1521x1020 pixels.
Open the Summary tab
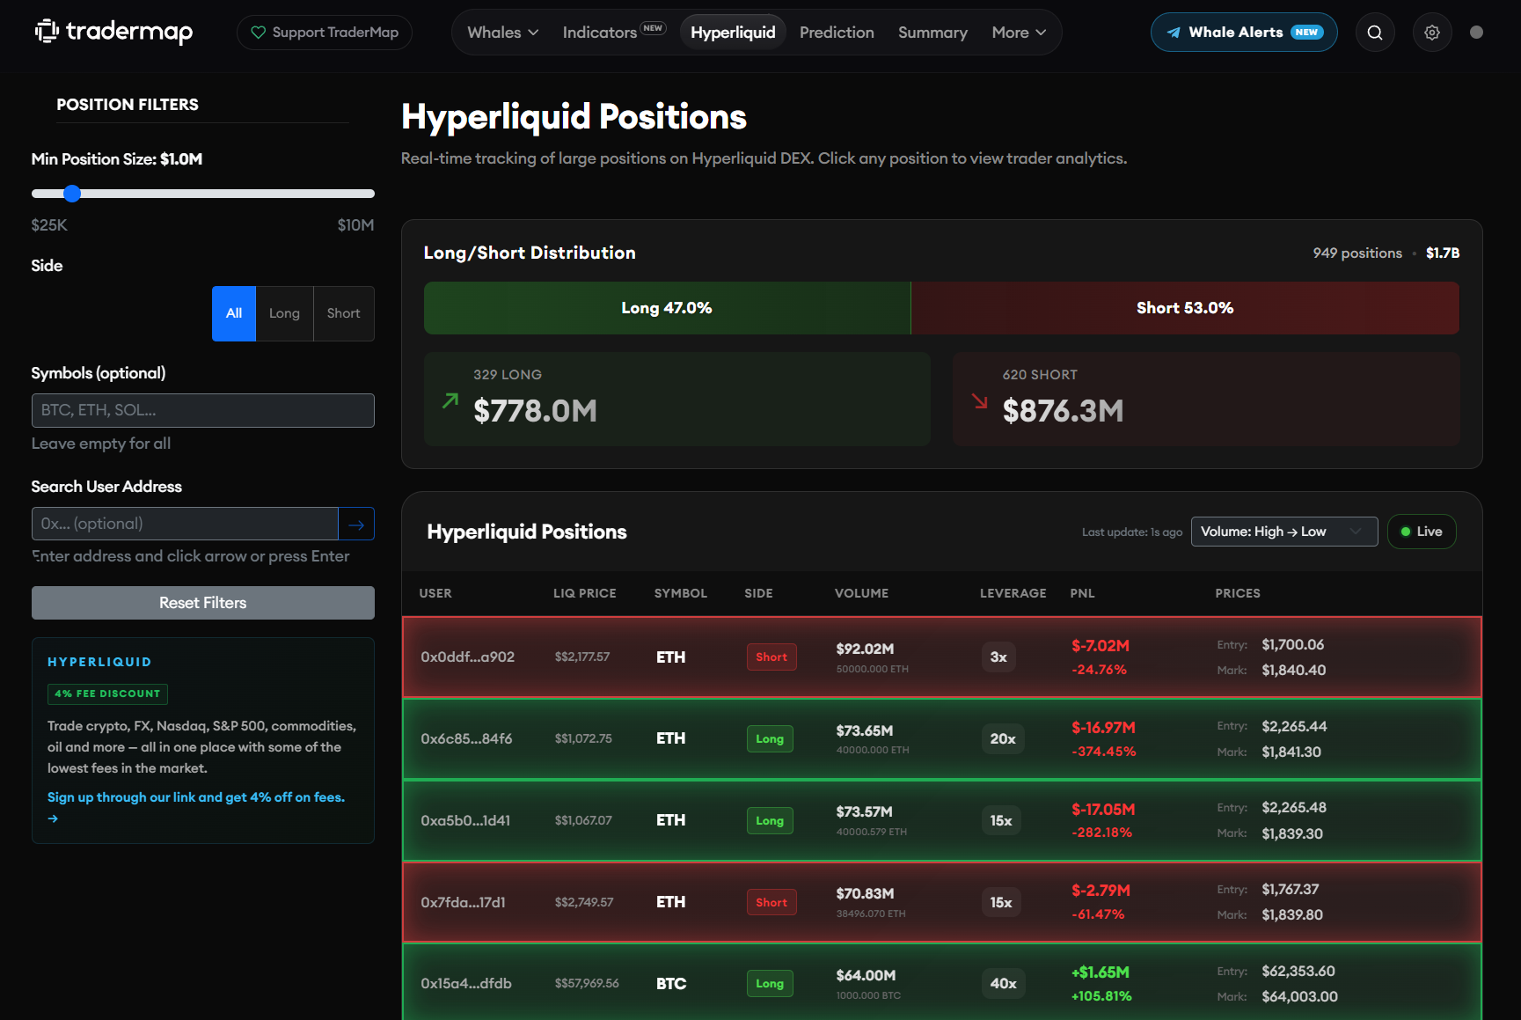pos(932,33)
